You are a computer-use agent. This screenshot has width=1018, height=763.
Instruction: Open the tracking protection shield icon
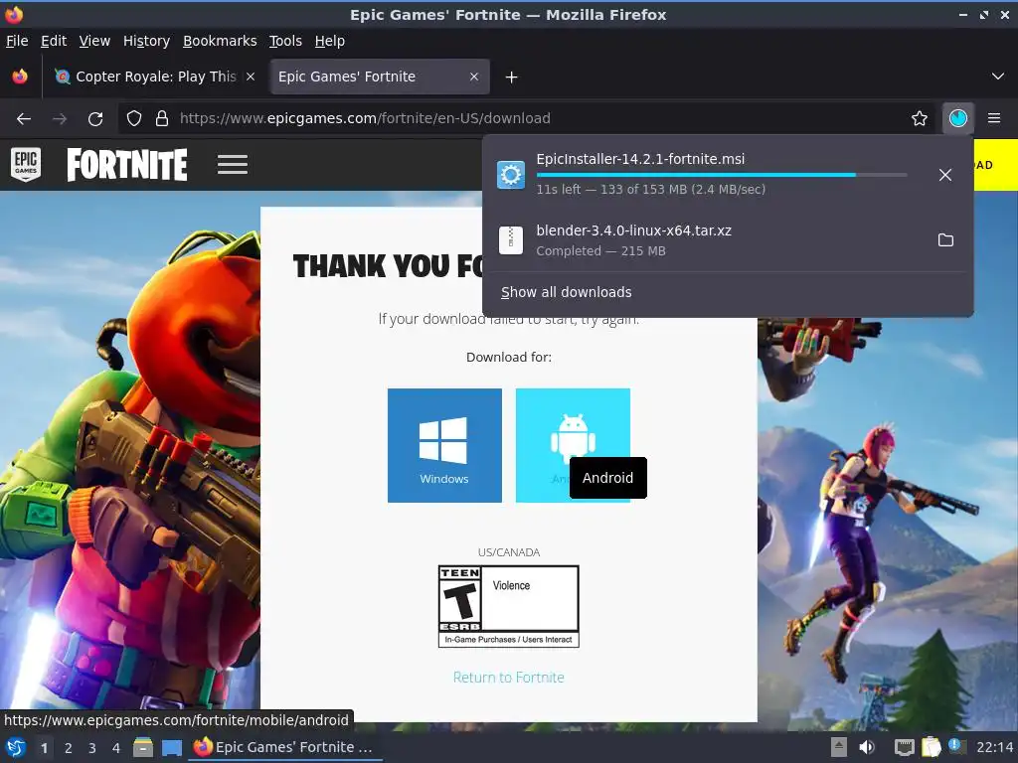click(134, 119)
